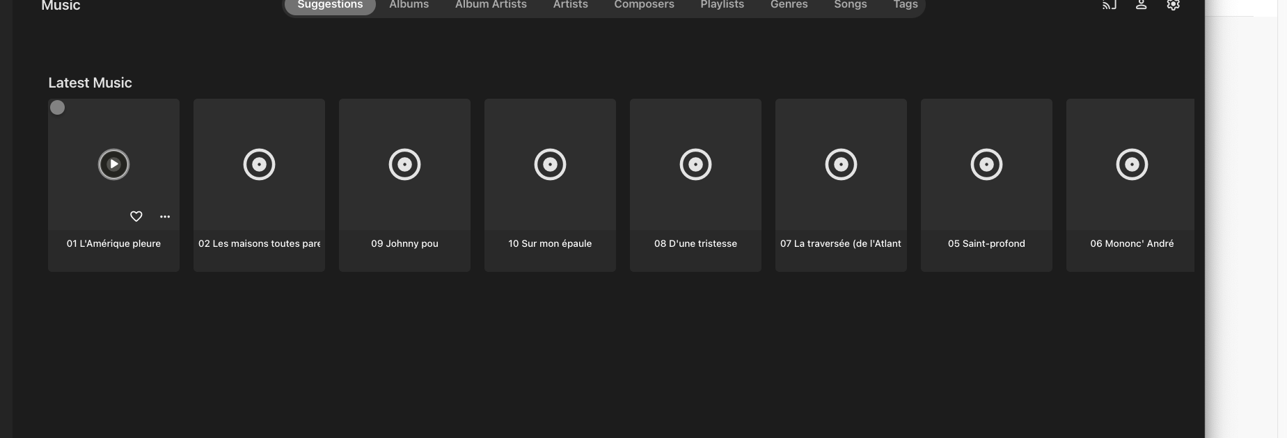Screen dimensions: 1287x438
Task: Open more options for L'Amérique pleure
Action: click(165, 216)
